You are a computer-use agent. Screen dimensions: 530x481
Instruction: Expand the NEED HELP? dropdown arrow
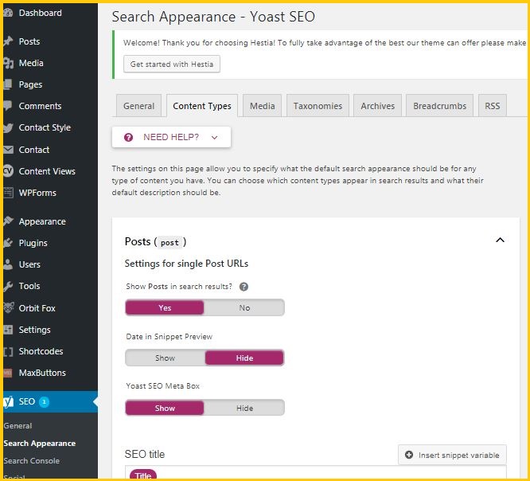pyautogui.click(x=214, y=137)
